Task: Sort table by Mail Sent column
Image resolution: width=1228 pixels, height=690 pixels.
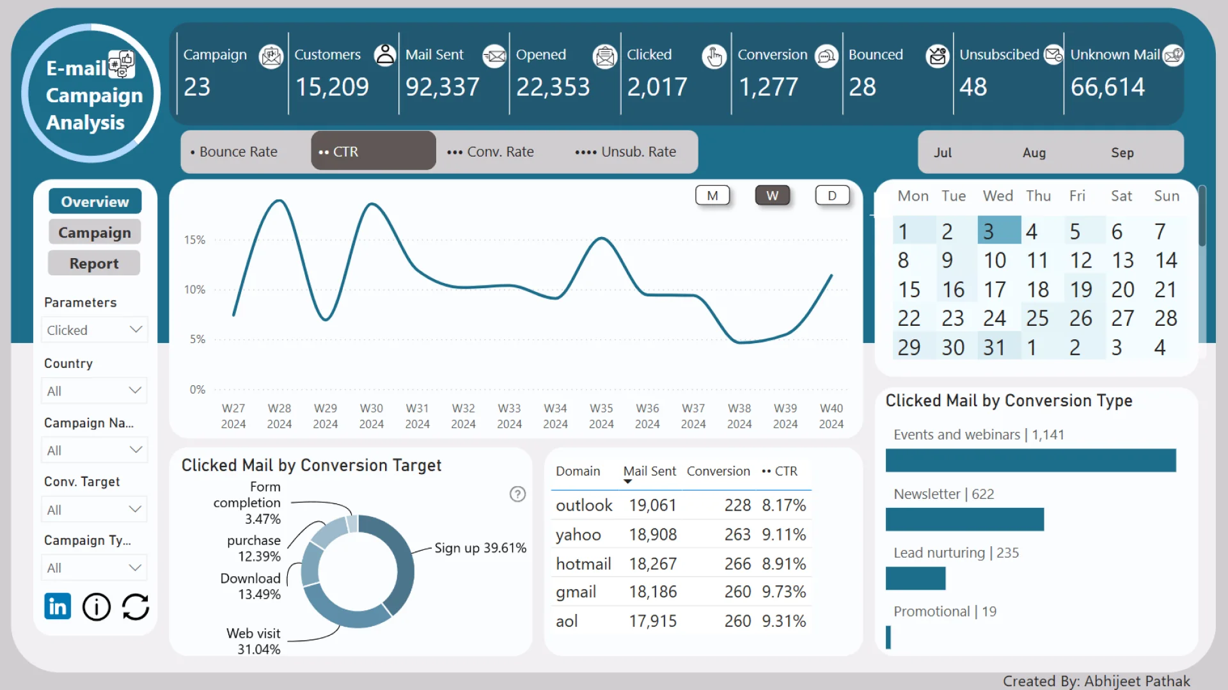Action: [649, 471]
